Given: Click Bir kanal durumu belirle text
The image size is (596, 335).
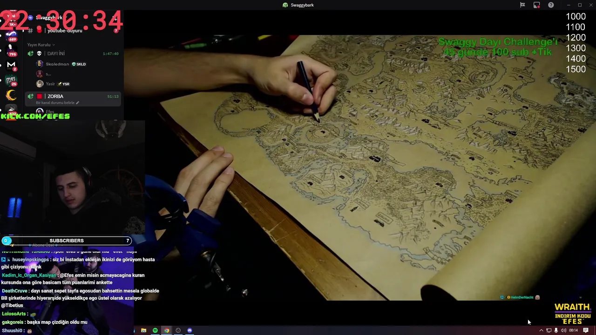Looking at the screenshot, I should point(55,103).
